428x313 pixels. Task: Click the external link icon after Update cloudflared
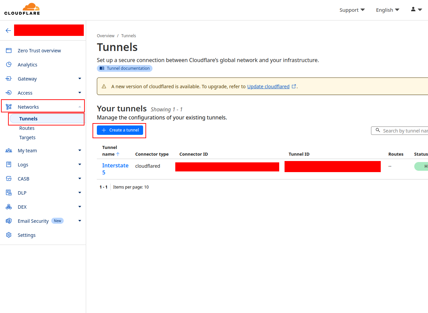[294, 87]
